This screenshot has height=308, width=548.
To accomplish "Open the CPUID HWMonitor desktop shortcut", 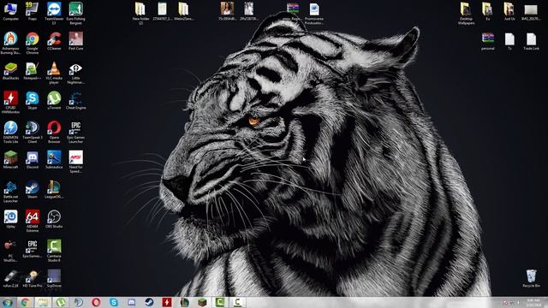I will tap(10, 103).
